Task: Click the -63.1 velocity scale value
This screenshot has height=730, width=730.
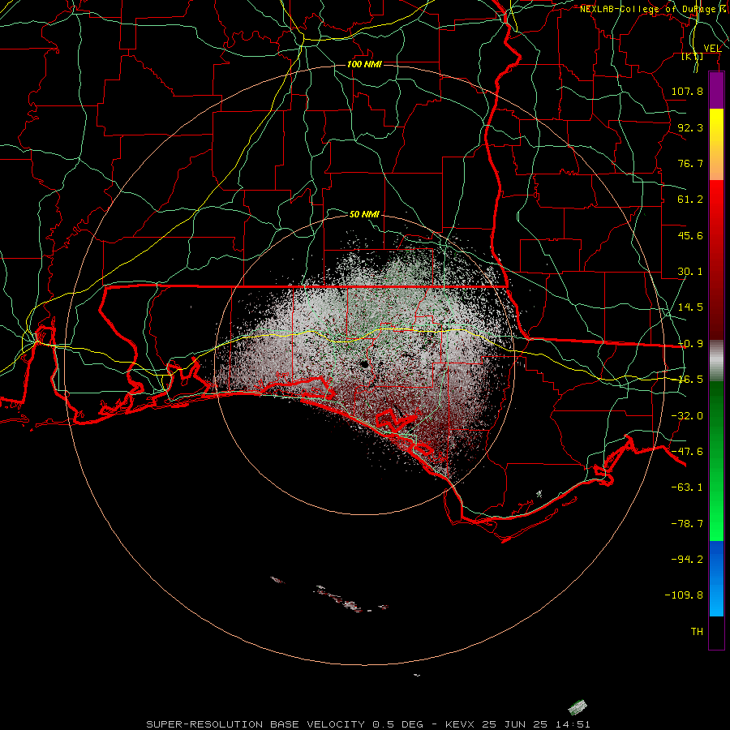Action: 687,487
